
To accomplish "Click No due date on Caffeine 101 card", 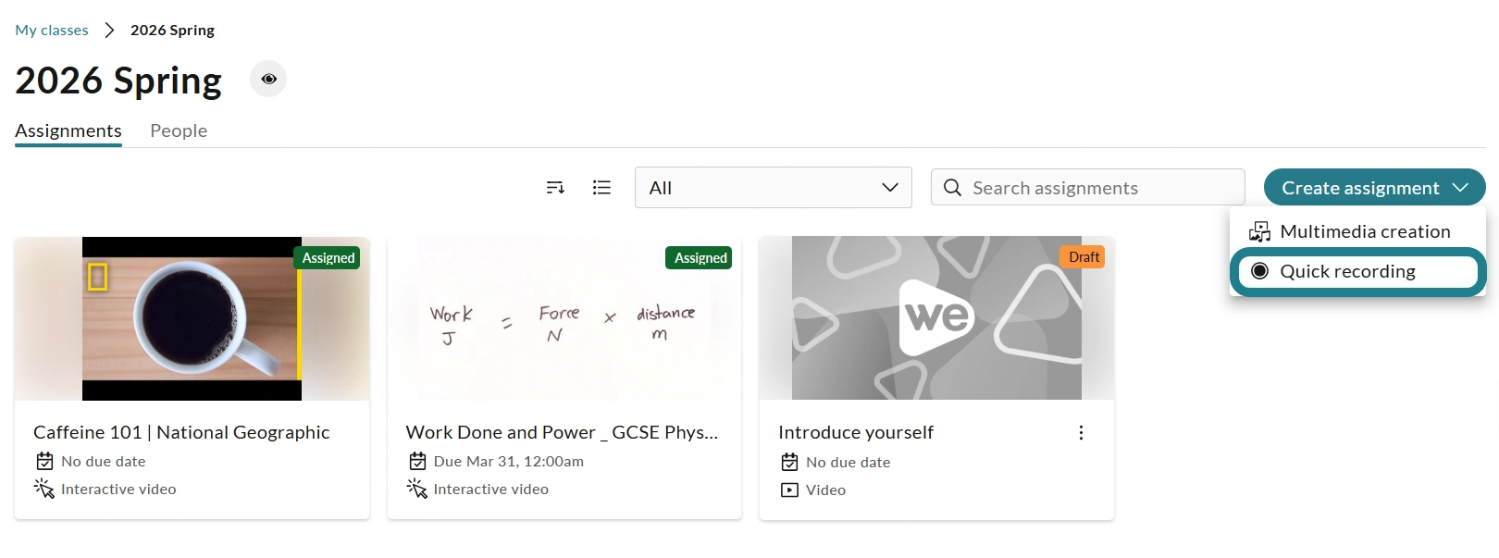I will [x=104, y=461].
